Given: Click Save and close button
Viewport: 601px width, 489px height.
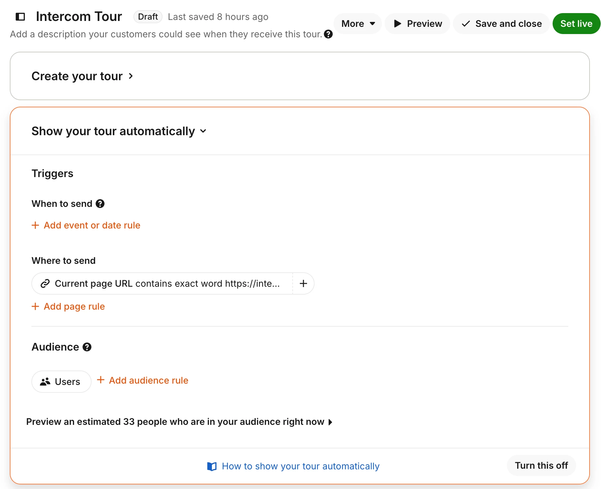Looking at the screenshot, I should pos(501,24).
